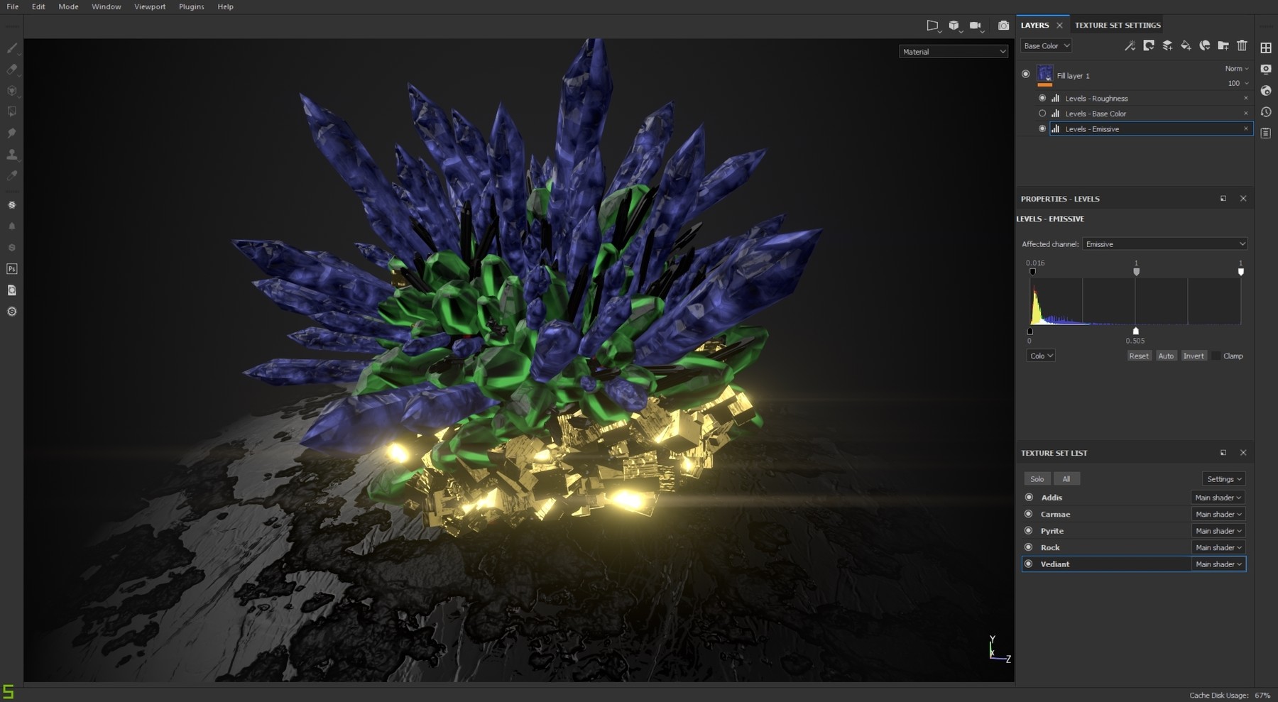
Task: Click the Fill layer 1 thumbnail
Action: tap(1044, 73)
